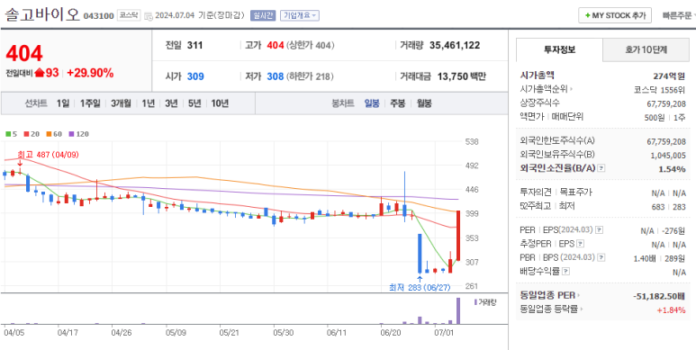696x350 pixels.
Task: Click the green 5-day moving average legend swatch
Action: [7, 133]
